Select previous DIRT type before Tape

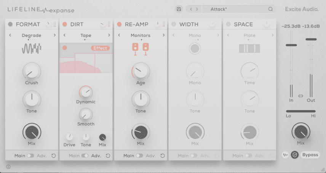pos(64,35)
